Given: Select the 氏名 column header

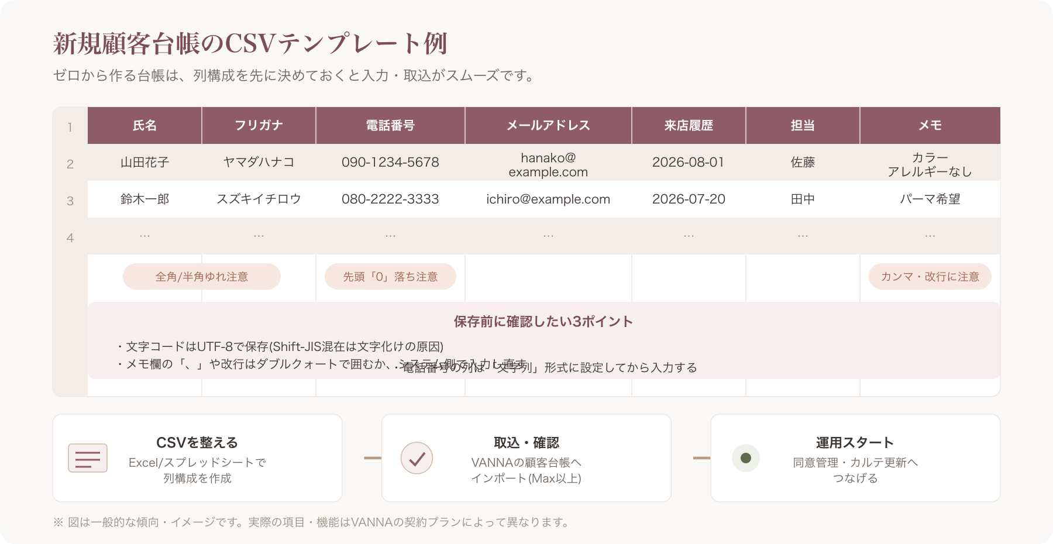Looking at the screenshot, I should tap(144, 125).
